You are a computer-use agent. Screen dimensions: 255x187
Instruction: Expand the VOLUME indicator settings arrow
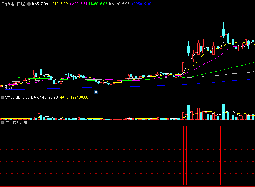point(2,97)
